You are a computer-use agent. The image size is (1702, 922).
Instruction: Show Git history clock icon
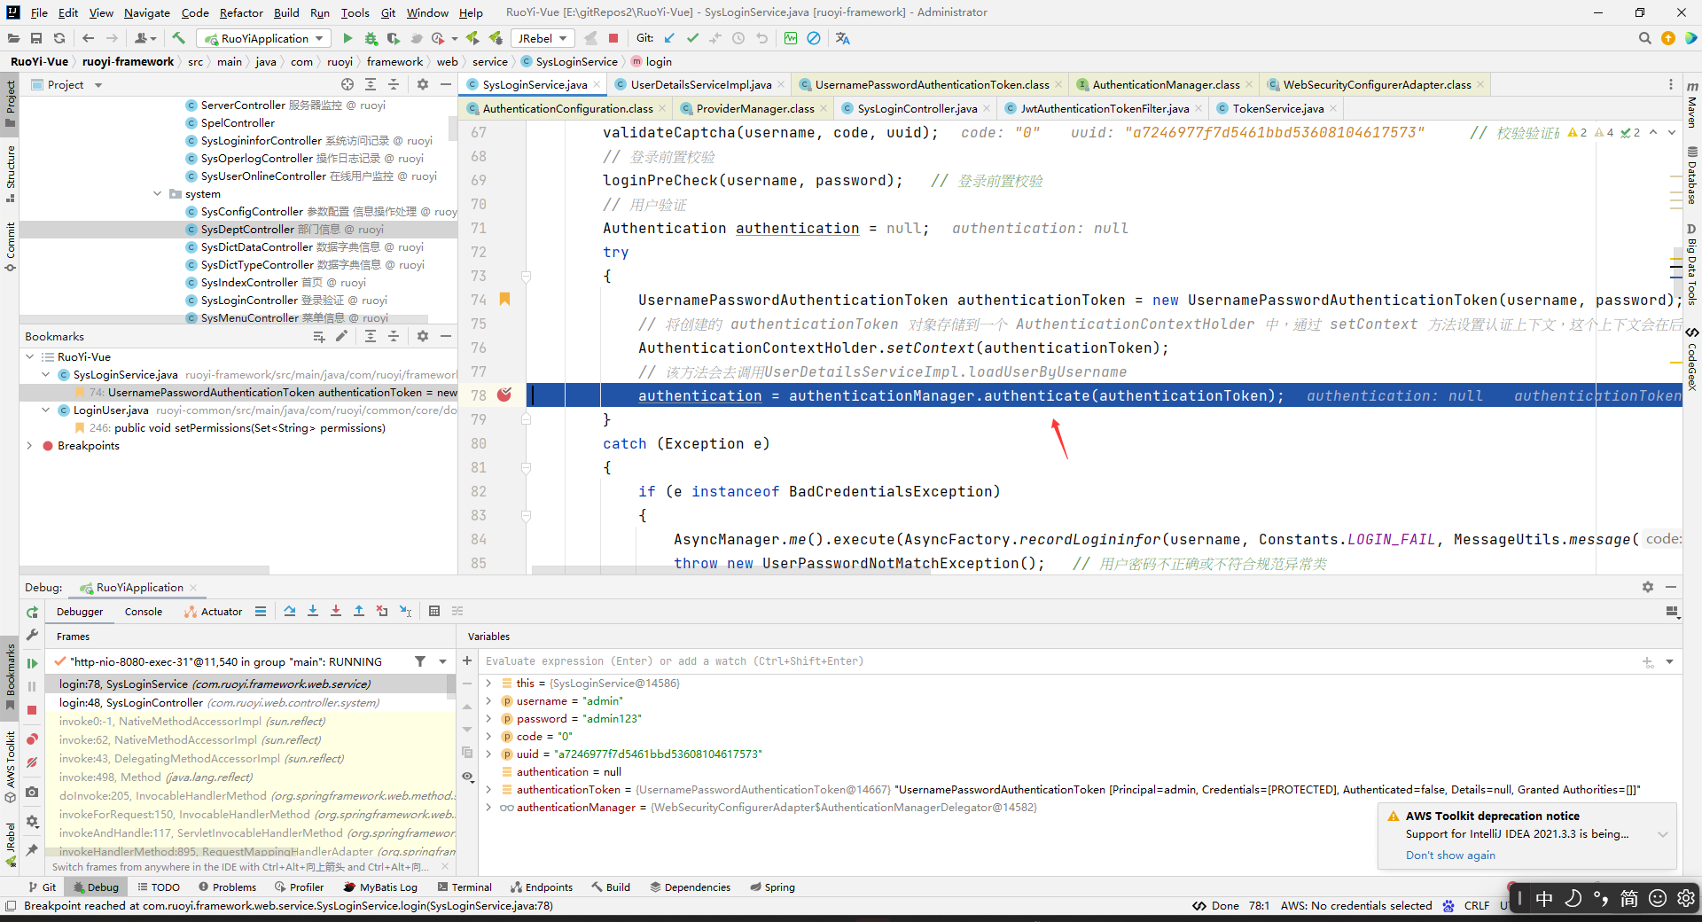[x=738, y=38]
